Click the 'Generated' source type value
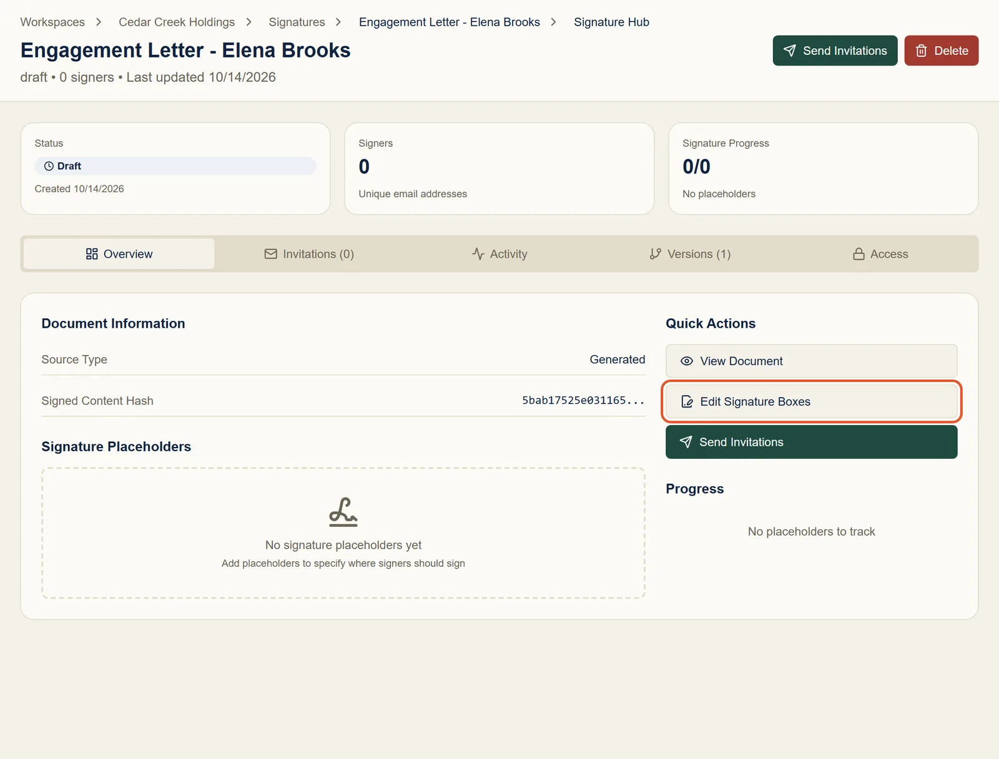The image size is (999, 759). [618, 360]
